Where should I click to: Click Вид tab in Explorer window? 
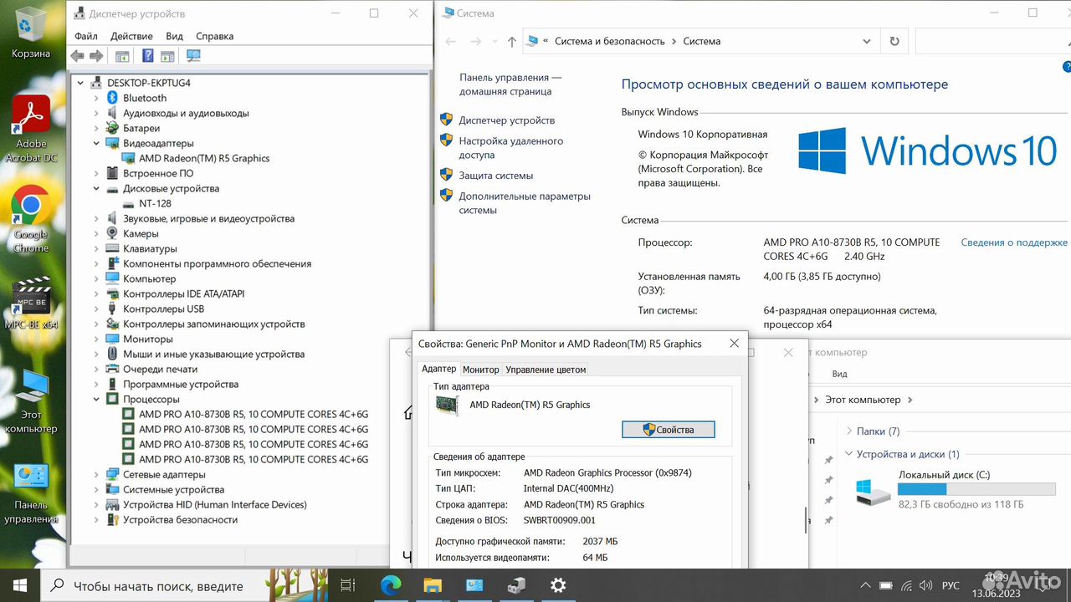pos(840,374)
